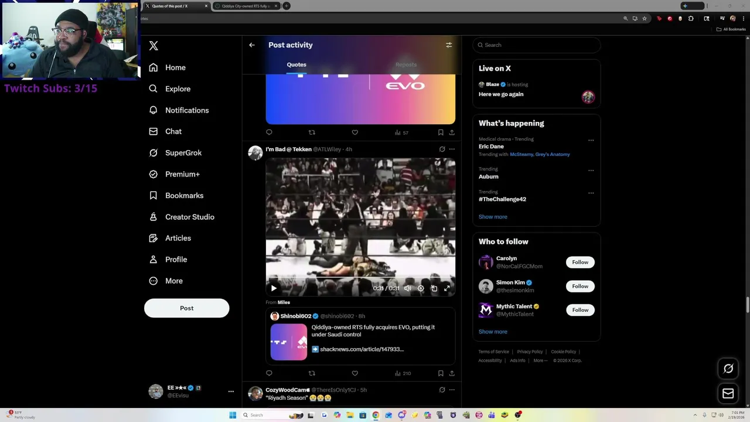Go back with the Post activity arrow
This screenshot has height=422, width=750.
tap(252, 45)
